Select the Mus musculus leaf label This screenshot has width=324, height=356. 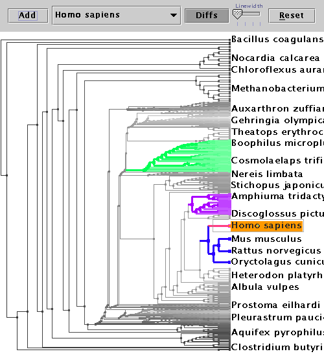click(266, 239)
